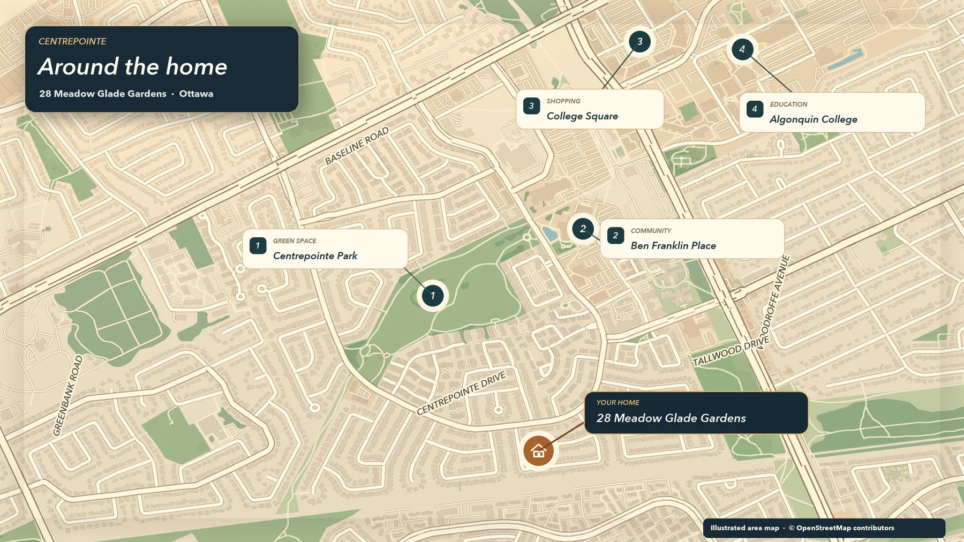Click the 'BASELINE ROAD' street label
This screenshot has width=964, height=542.
(x=357, y=146)
